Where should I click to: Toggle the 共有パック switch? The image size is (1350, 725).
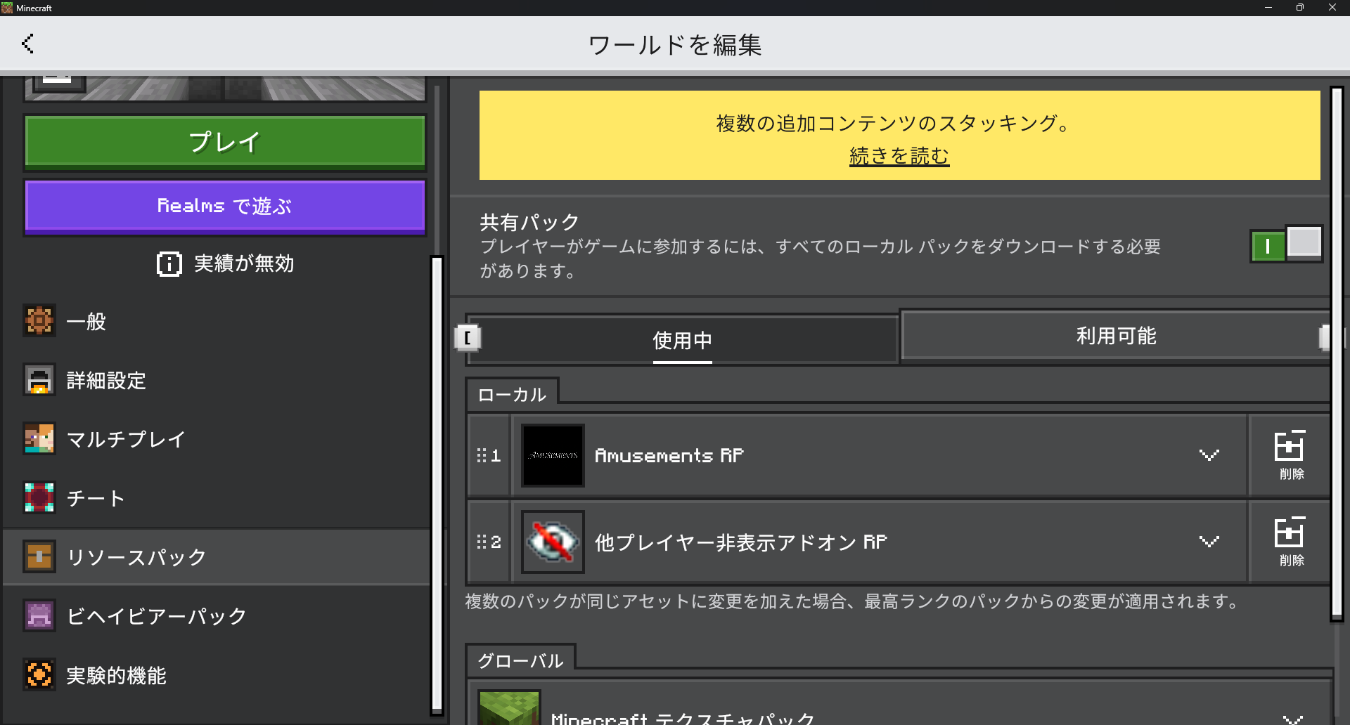[x=1286, y=244]
